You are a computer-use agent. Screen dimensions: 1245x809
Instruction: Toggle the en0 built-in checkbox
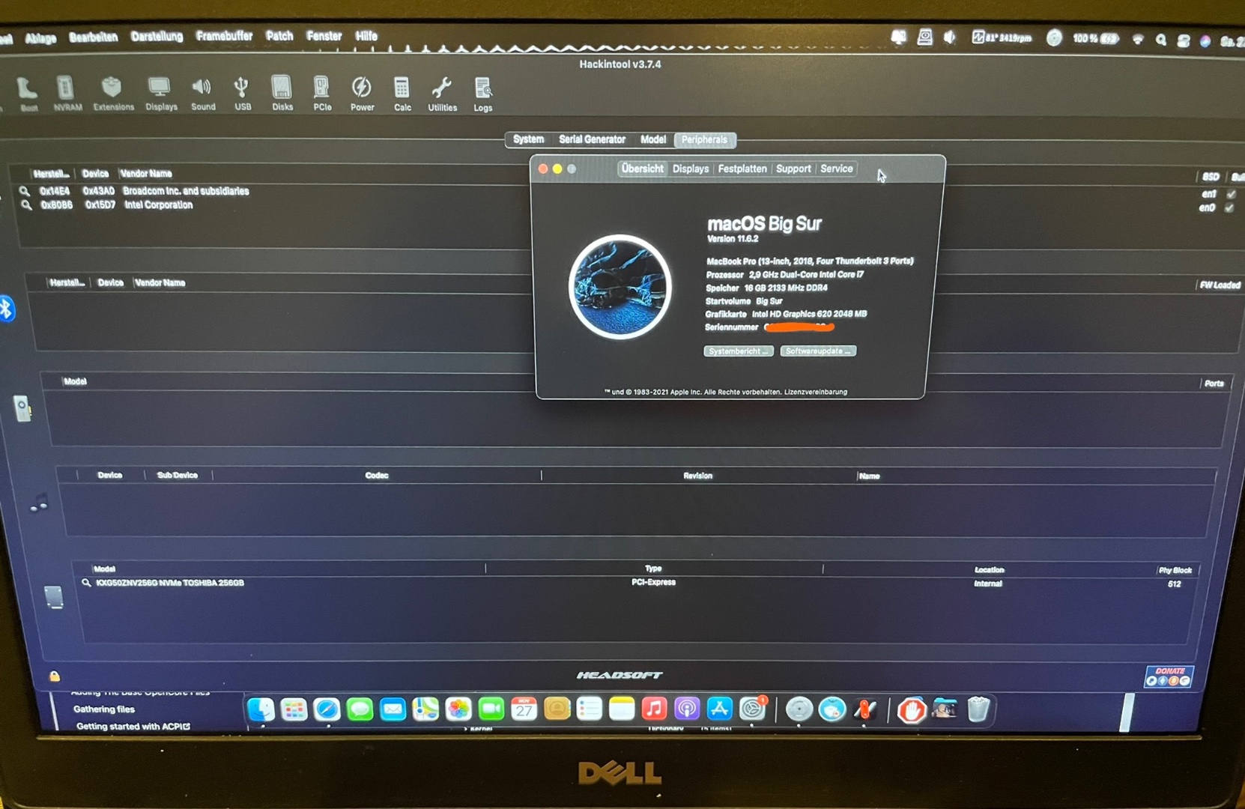click(1229, 208)
